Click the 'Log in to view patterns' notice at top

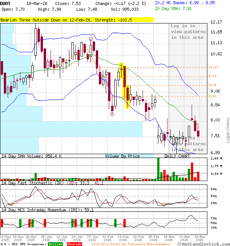click(x=188, y=32)
